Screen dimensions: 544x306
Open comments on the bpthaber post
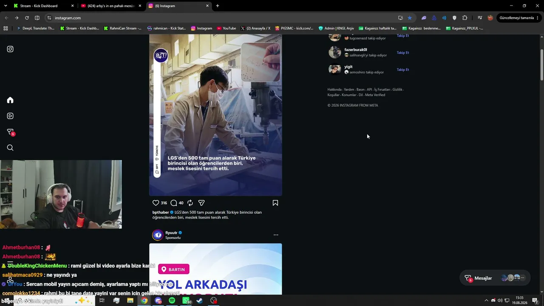tap(173, 203)
